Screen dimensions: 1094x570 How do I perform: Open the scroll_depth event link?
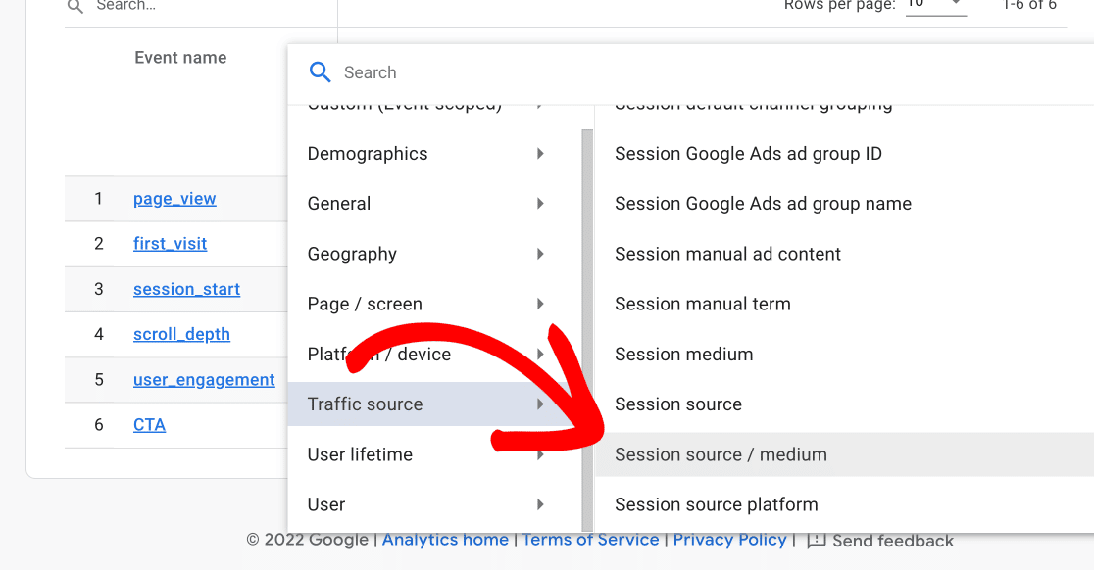[x=181, y=334]
